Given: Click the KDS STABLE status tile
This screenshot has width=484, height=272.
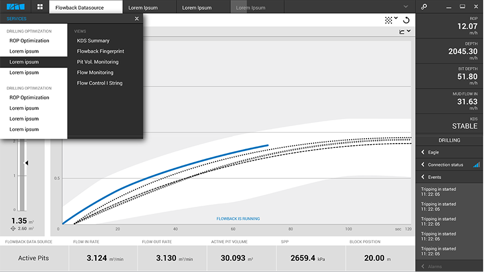Looking at the screenshot, I should (x=449, y=123).
